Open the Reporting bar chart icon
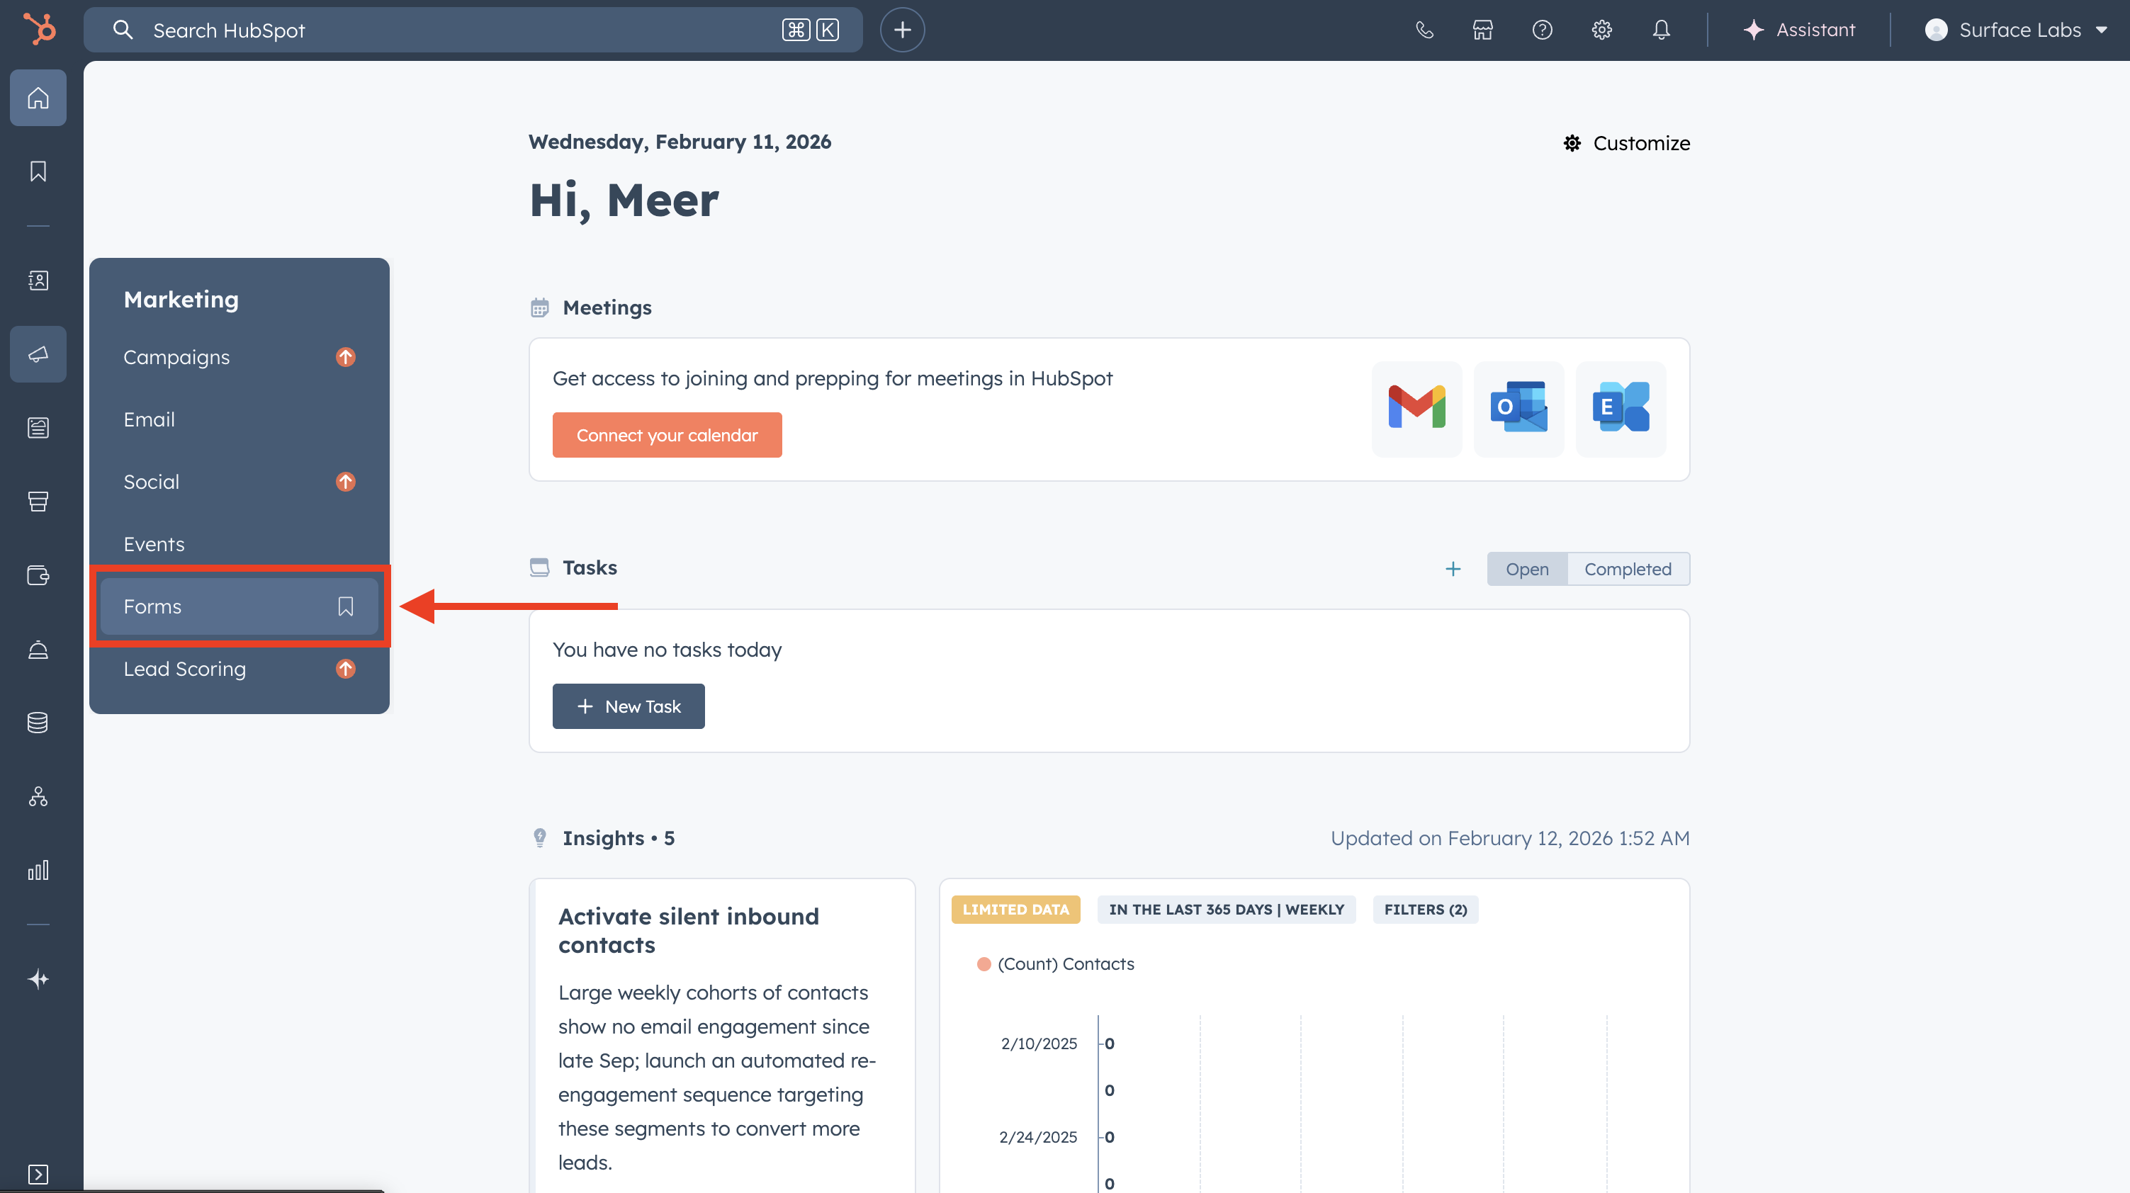The image size is (2130, 1193). tap(38, 869)
